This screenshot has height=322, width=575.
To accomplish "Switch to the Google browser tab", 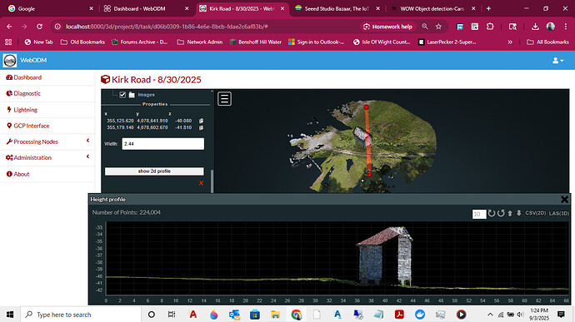I will point(49,8).
